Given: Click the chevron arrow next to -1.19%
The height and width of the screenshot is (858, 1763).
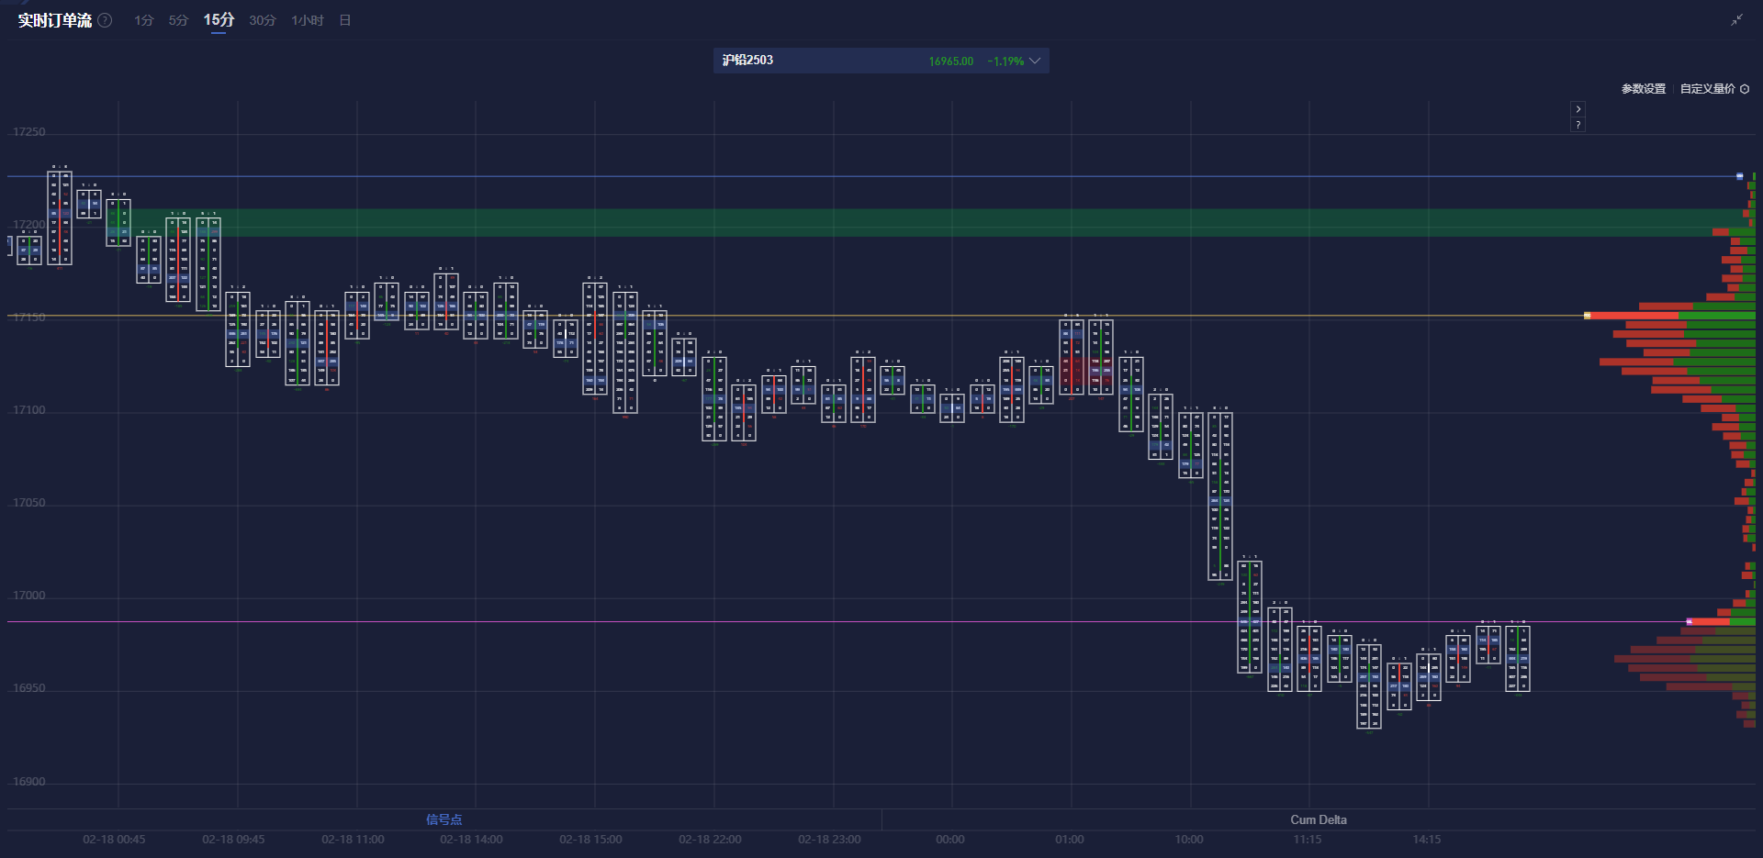Looking at the screenshot, I should click(x=1035, y=61).
